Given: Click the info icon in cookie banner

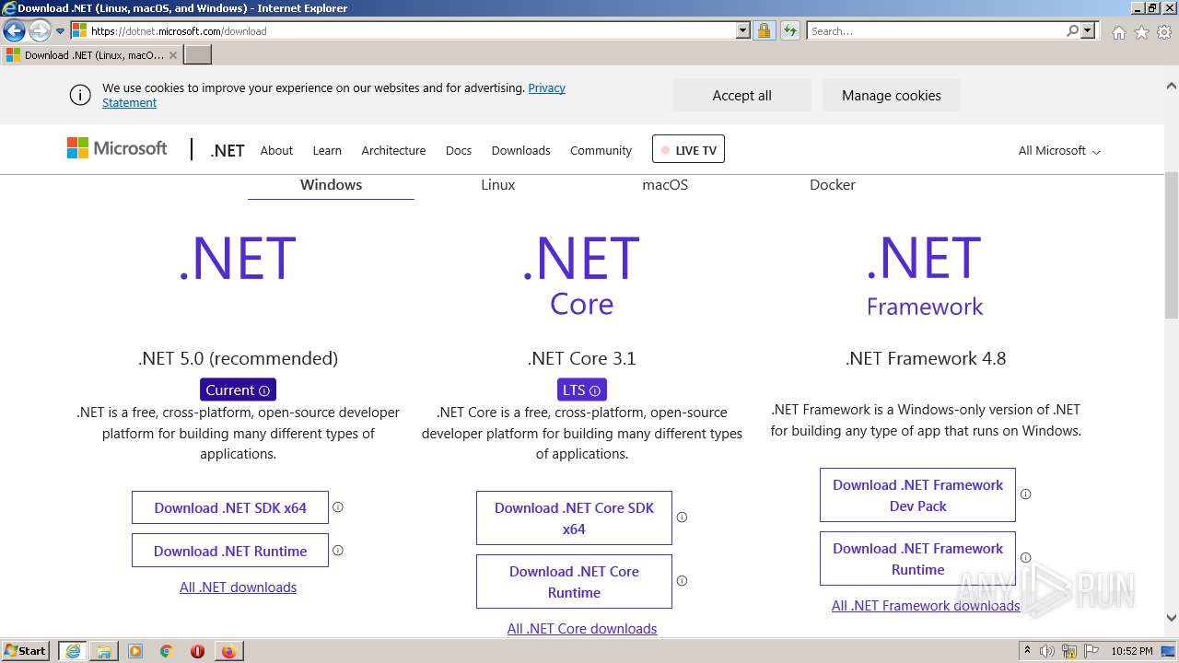Looking at the screenshot, I should click(x=80, y=95).
